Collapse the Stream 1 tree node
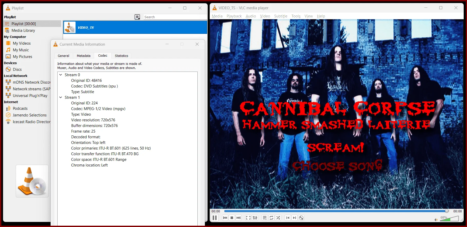Viewport: 467px width, 227px height. pyautogui.click(x=61, y=97)
